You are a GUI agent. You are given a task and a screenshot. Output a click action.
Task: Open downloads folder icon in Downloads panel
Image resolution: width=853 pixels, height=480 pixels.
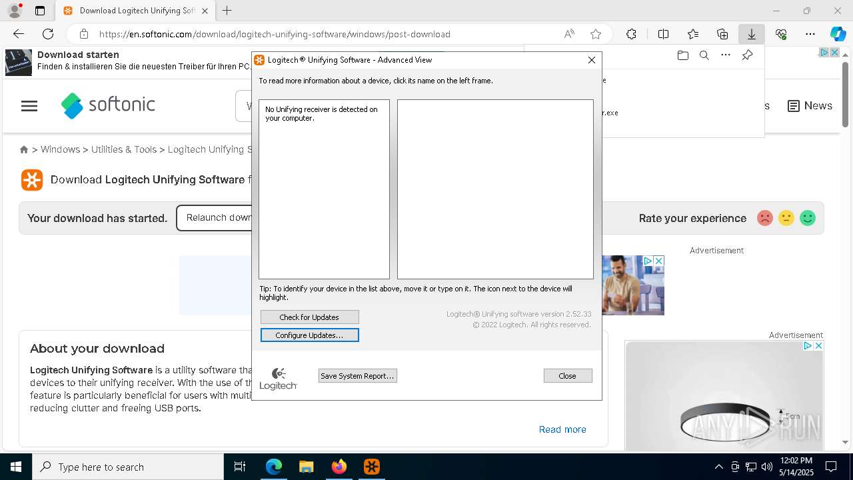click(682, 56)
